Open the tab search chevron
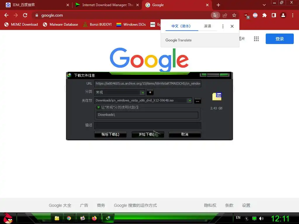Image resolution: width=299 pixels, height=224 pixels. pyautogui.click(x=264, y=5)
